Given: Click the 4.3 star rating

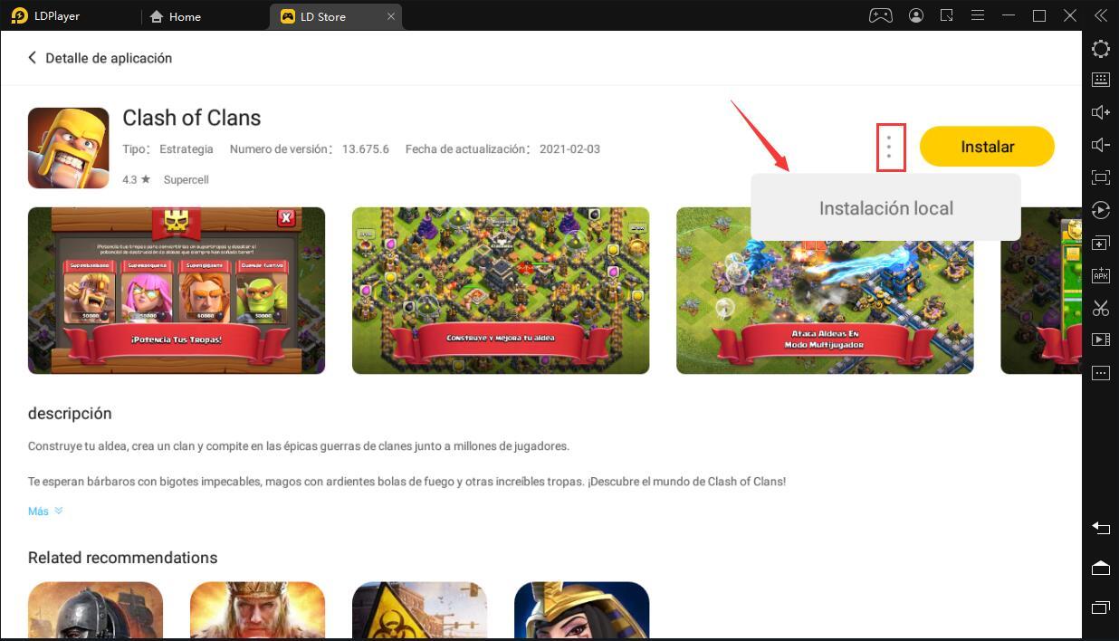Looking at the screenshot, I should (137, 180).
